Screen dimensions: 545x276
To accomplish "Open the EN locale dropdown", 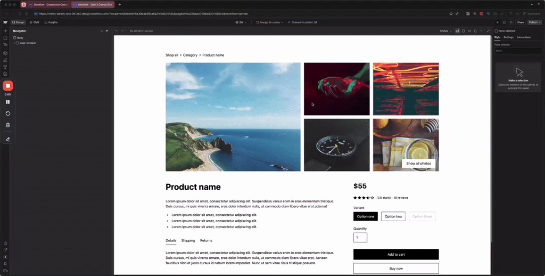I will [x=241, y=22].
